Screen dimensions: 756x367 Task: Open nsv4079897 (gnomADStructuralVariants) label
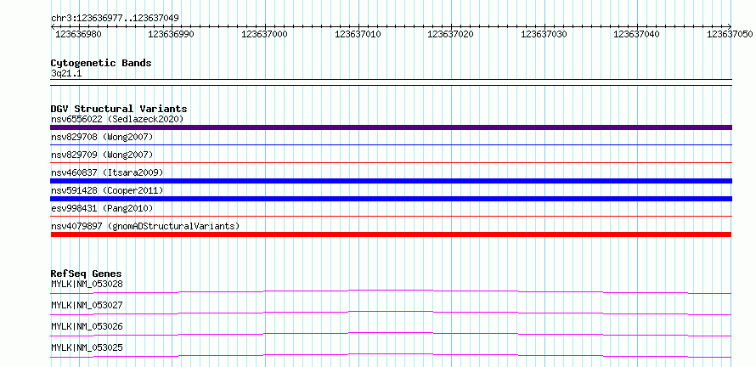pyautogui.click(x=145, y=226)
